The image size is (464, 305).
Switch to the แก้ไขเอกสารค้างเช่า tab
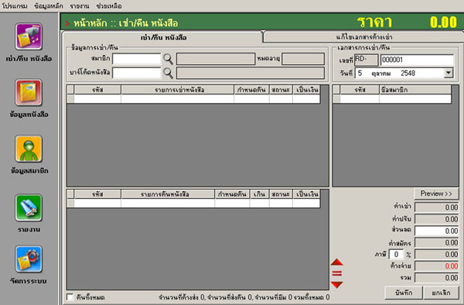pos(363,37)
